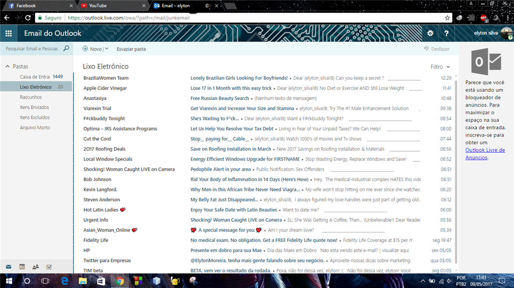Click the Adblock Plus extension icon
This screenshot has width=514, height=288.
point(483,18)
